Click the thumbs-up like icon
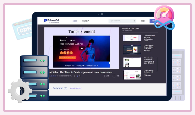 tap(78, 76)
